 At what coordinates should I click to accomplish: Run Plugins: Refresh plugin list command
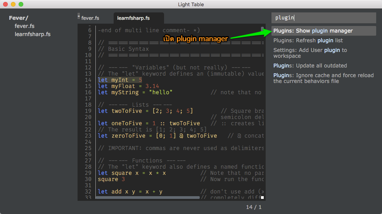[x=323, y=40]
